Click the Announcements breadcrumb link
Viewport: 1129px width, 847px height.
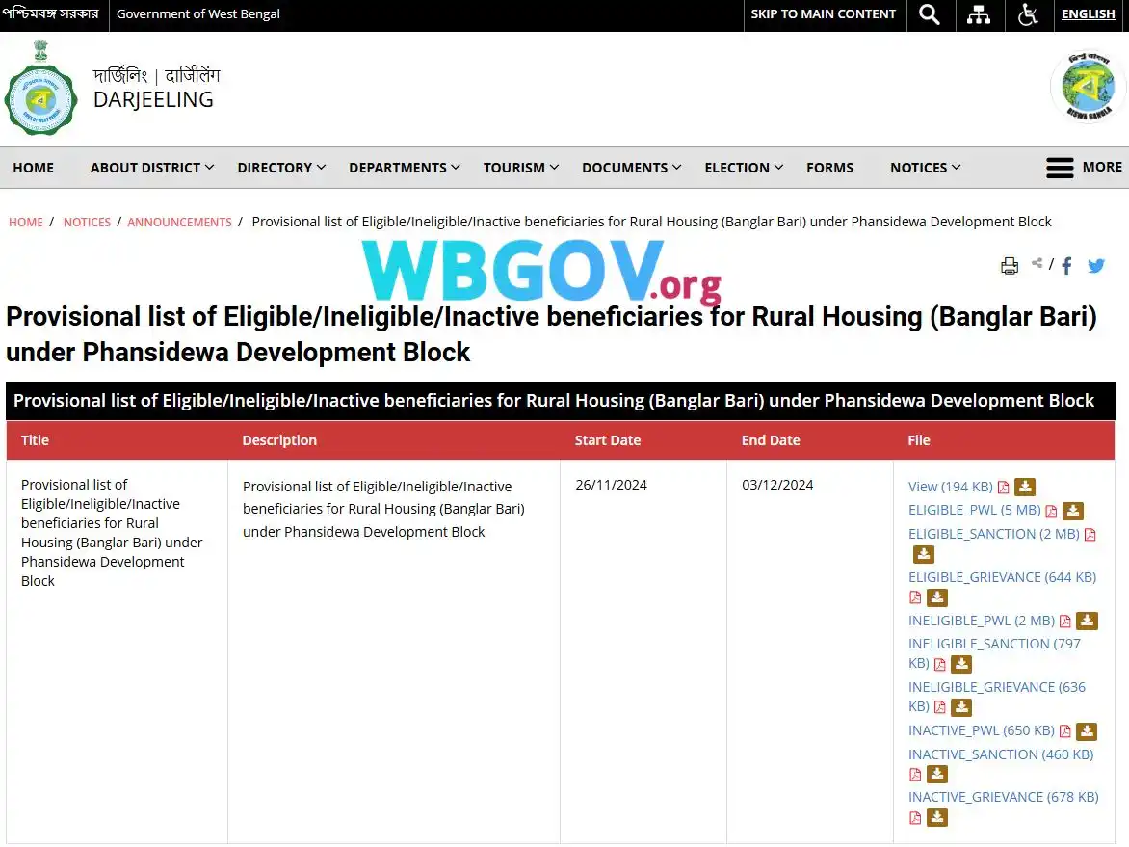(179, 222)
